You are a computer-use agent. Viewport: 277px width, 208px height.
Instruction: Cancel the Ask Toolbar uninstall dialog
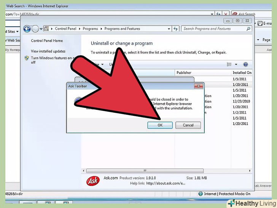[x=188, y=125]
